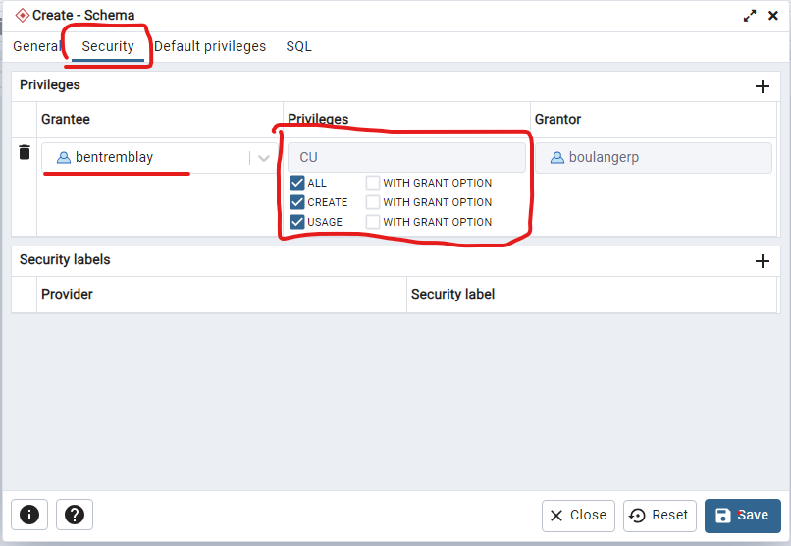Uncheck the CREATE privilege checkbox
The height and width of the screenshot is (546, 791).
[x=297, y=202]
